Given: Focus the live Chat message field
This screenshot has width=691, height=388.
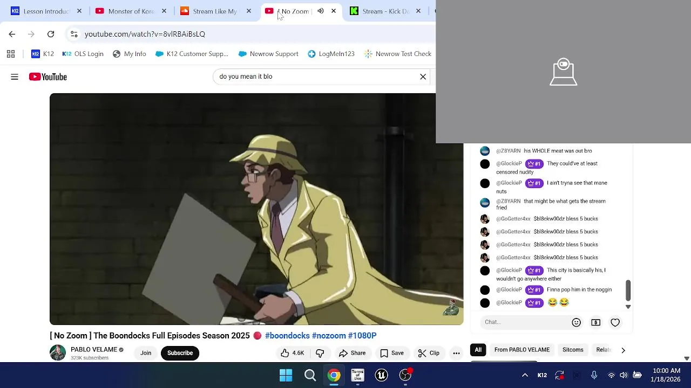Looking at the screenshot, I should (525, 322).
